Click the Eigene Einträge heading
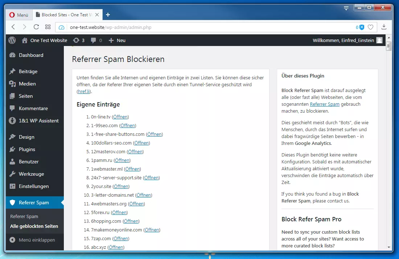Screen dimensions: 399x259 coord(98,104)
